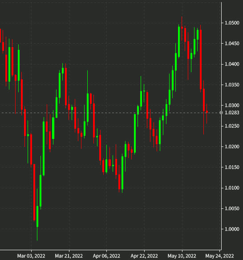This screenshot has height=260, width=243.
Task: Click the 1.0400 price axis label
Action: [232, 64]
